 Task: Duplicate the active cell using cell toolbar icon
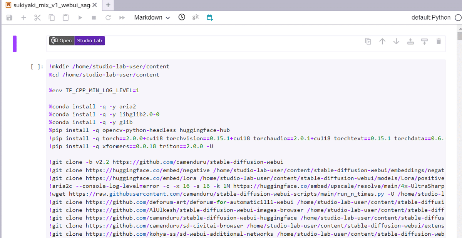[x=368, y=42]
